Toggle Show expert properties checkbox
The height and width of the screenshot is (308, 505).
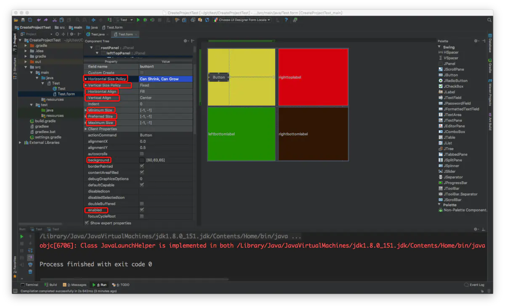coord(87,223)
